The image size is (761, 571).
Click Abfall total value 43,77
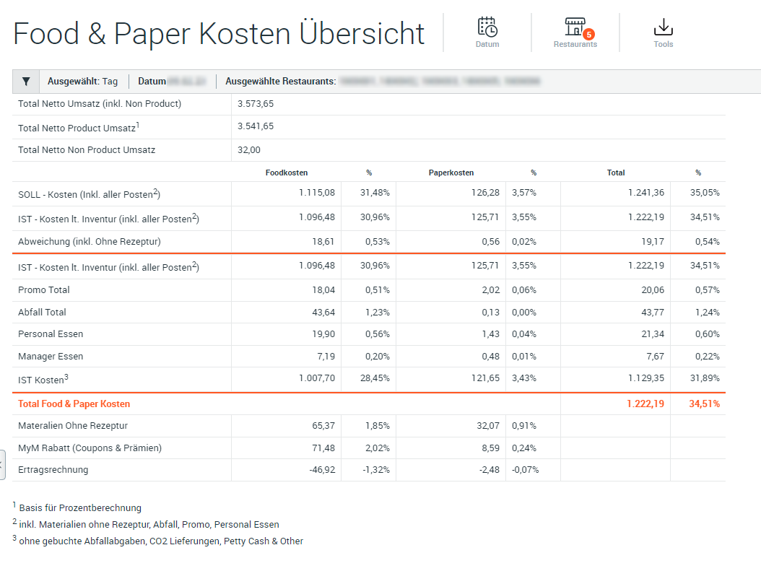click(653, 313)
